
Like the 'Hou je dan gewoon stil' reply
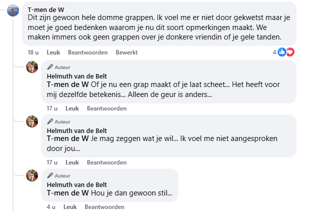tap(70, 206)
